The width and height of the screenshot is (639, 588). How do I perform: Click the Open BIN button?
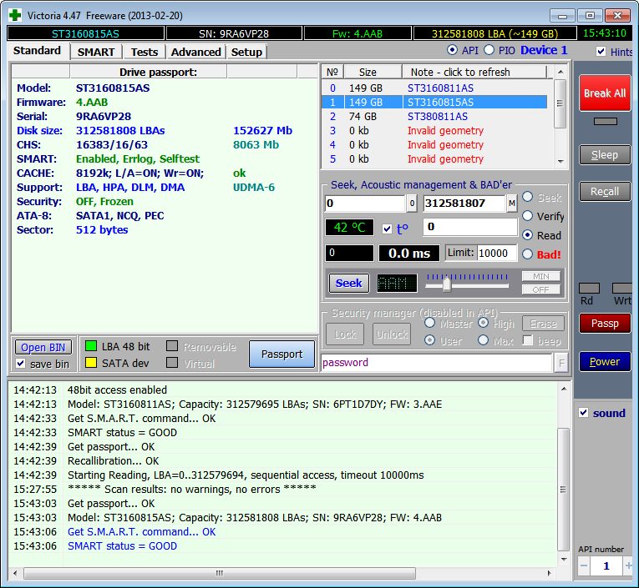click(x=43, y=347)
